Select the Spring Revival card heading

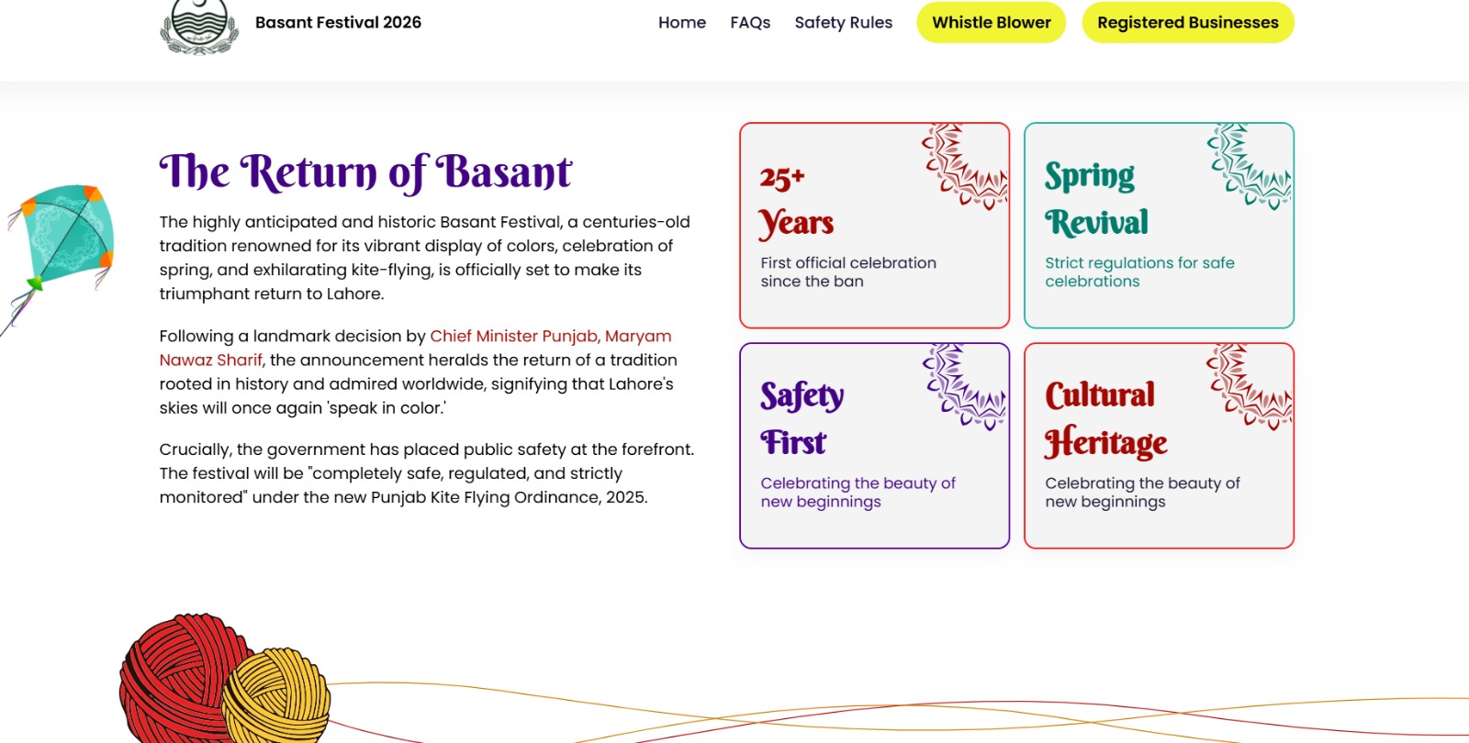pyautogui.click(x=1095, y=200)
